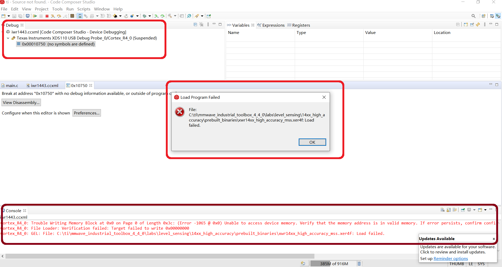Open the Open Console dropdown arrow
Screen dimensions: 502x267
485,210
